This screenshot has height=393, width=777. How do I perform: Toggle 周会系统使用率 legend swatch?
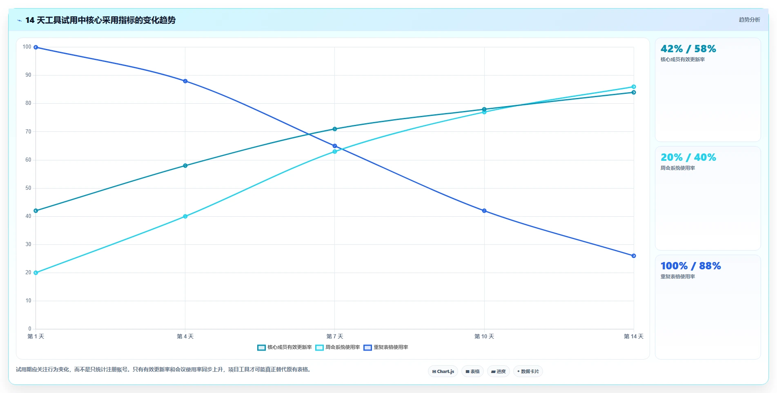(x=319, y=348)
